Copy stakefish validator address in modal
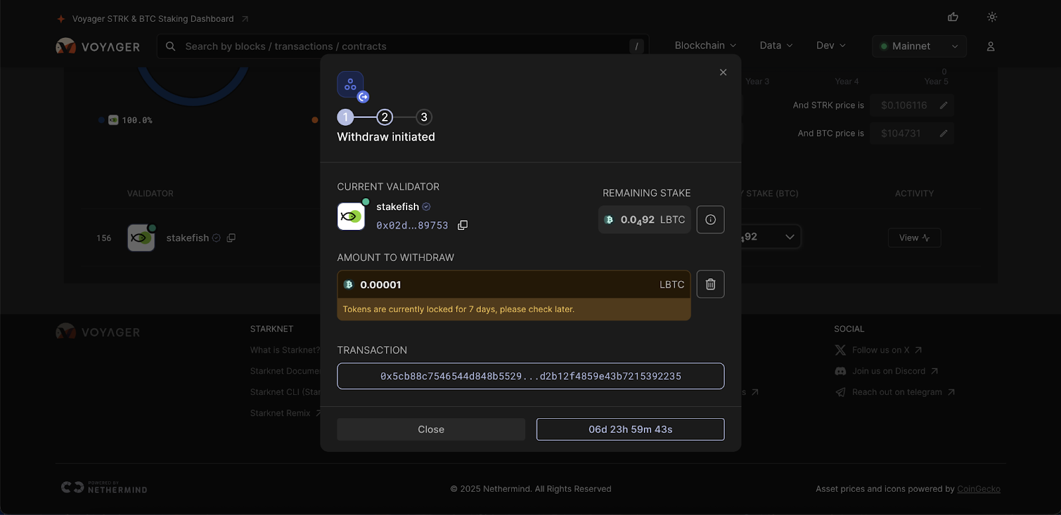 coord(463,225)
